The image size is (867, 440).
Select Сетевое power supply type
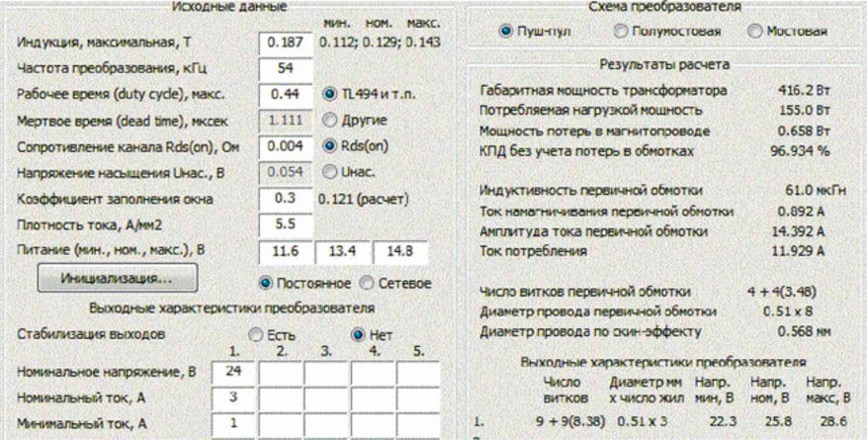tap(367, 283)
